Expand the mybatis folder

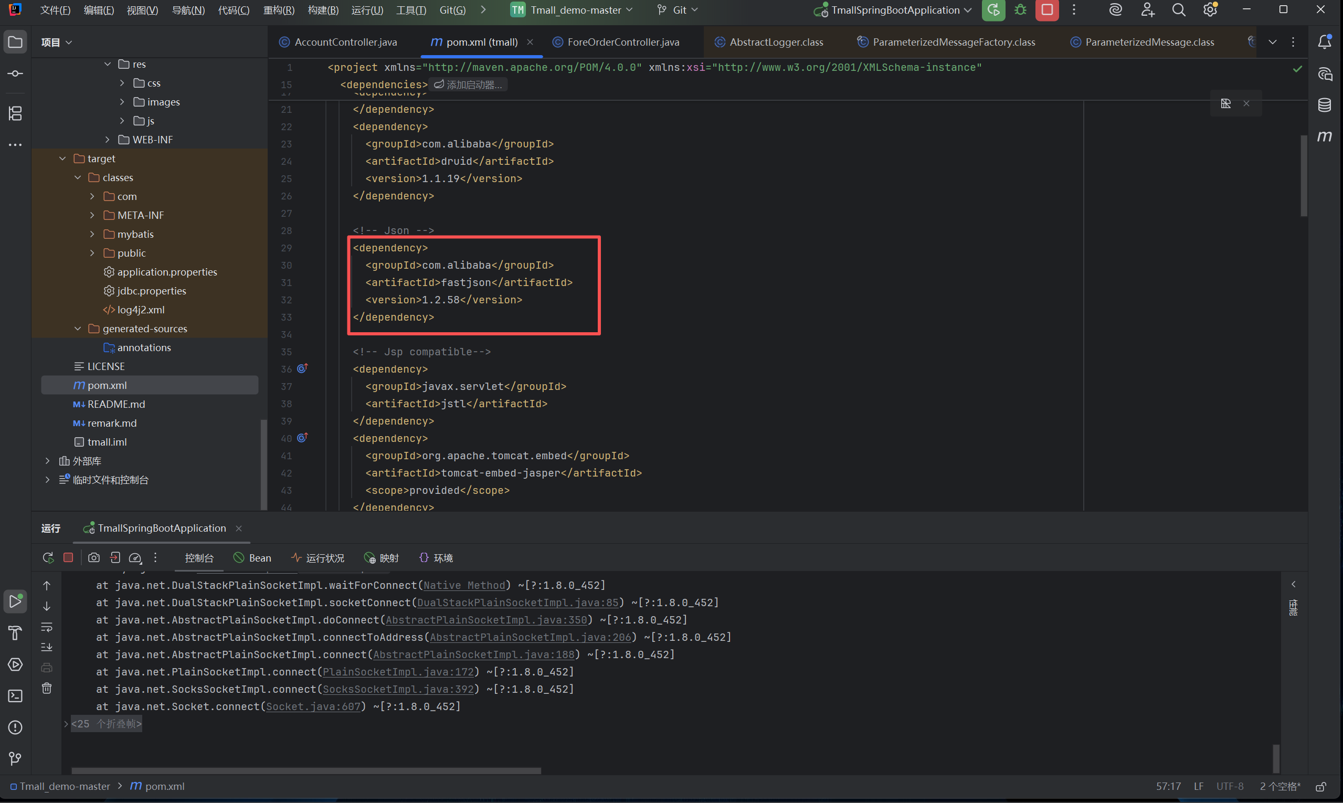tap(92, 234)
